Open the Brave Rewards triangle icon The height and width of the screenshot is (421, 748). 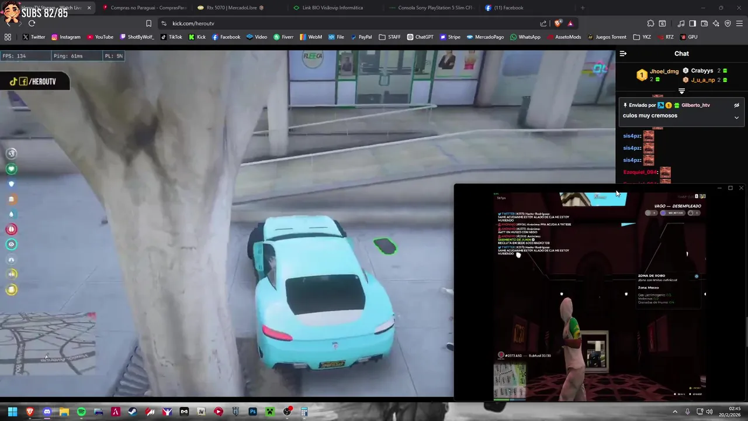(x=570, y=23)
